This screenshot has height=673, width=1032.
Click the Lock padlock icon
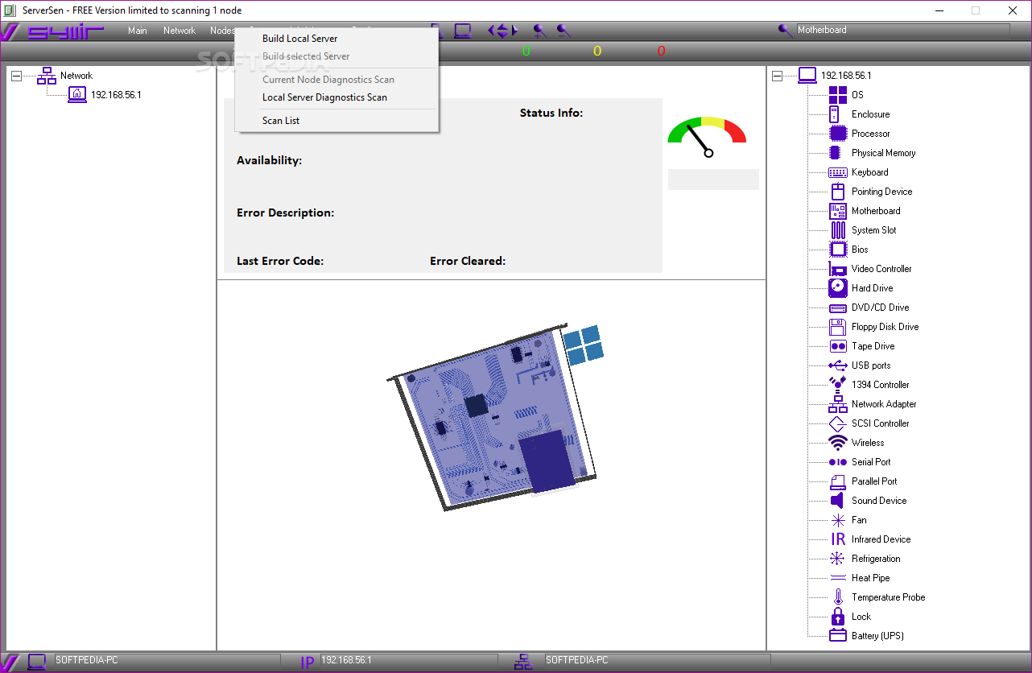[838, 617]
